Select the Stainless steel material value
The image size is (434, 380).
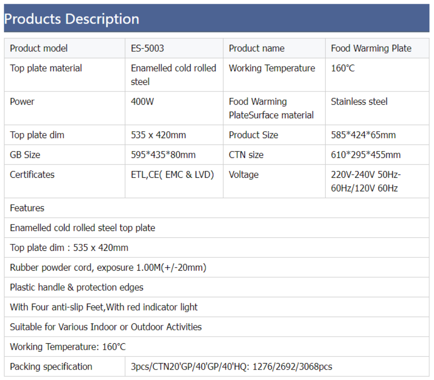pyautogui.click(x=359, y=102)
